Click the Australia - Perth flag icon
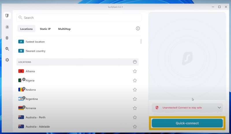The height and width of the screenshot is (134, 231). (x=21, y=117)
